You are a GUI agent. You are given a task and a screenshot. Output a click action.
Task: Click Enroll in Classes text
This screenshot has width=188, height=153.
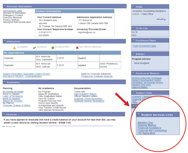(x=11, y=94)
